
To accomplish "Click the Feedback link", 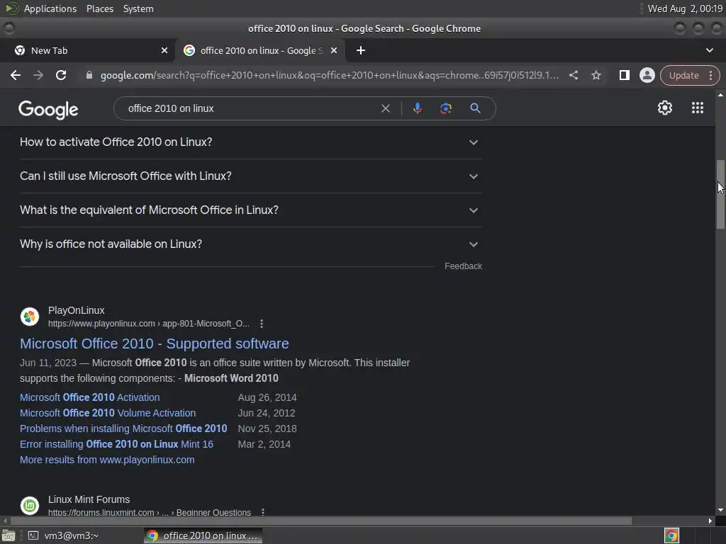I will [463, 266].
